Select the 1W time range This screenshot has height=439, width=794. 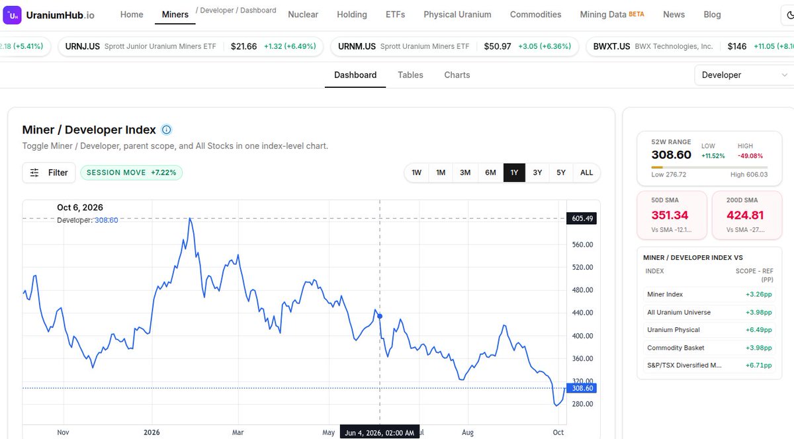point(417,173)
